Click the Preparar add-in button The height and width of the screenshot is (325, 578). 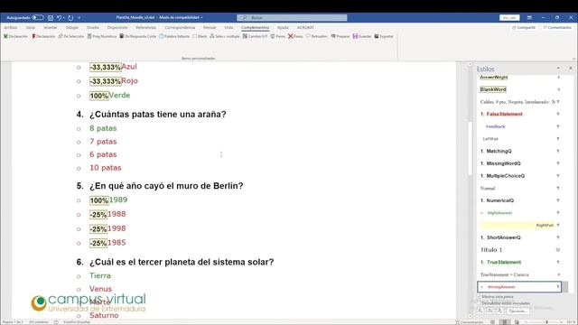[x=340, y=36]
